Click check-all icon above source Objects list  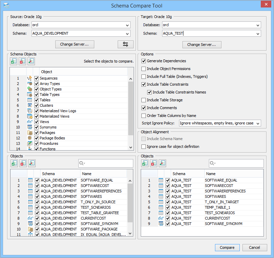[14, 163]
